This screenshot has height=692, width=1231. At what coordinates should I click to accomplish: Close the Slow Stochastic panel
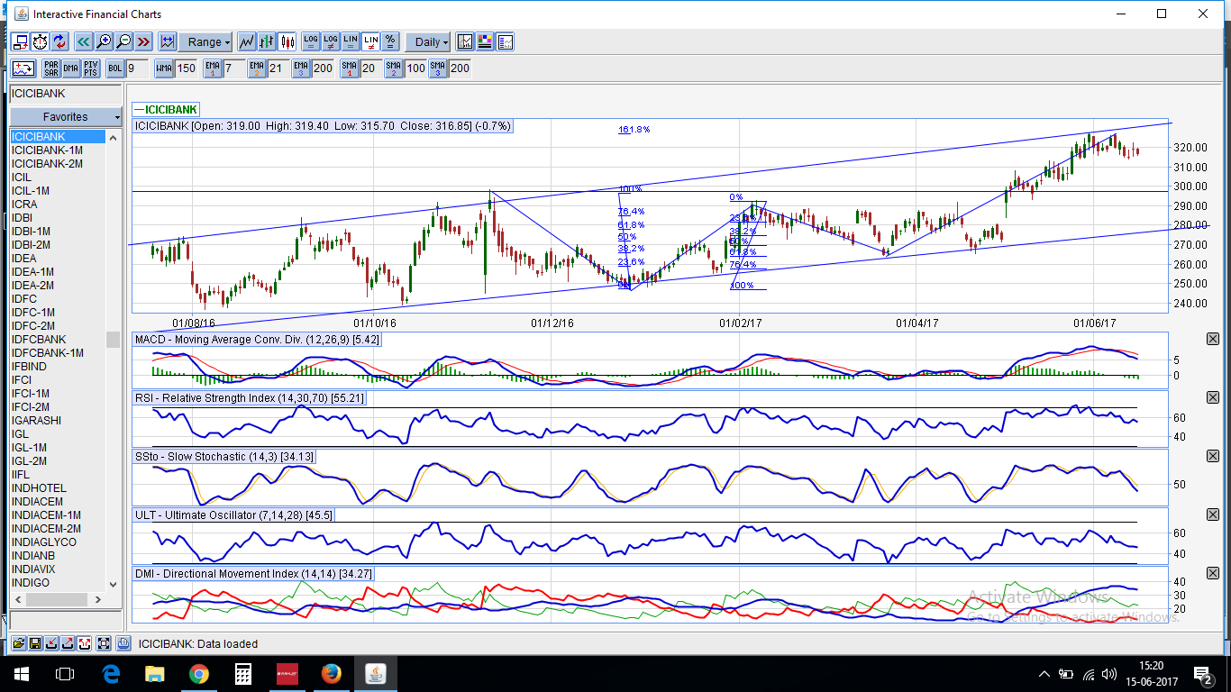(1212, 456)
